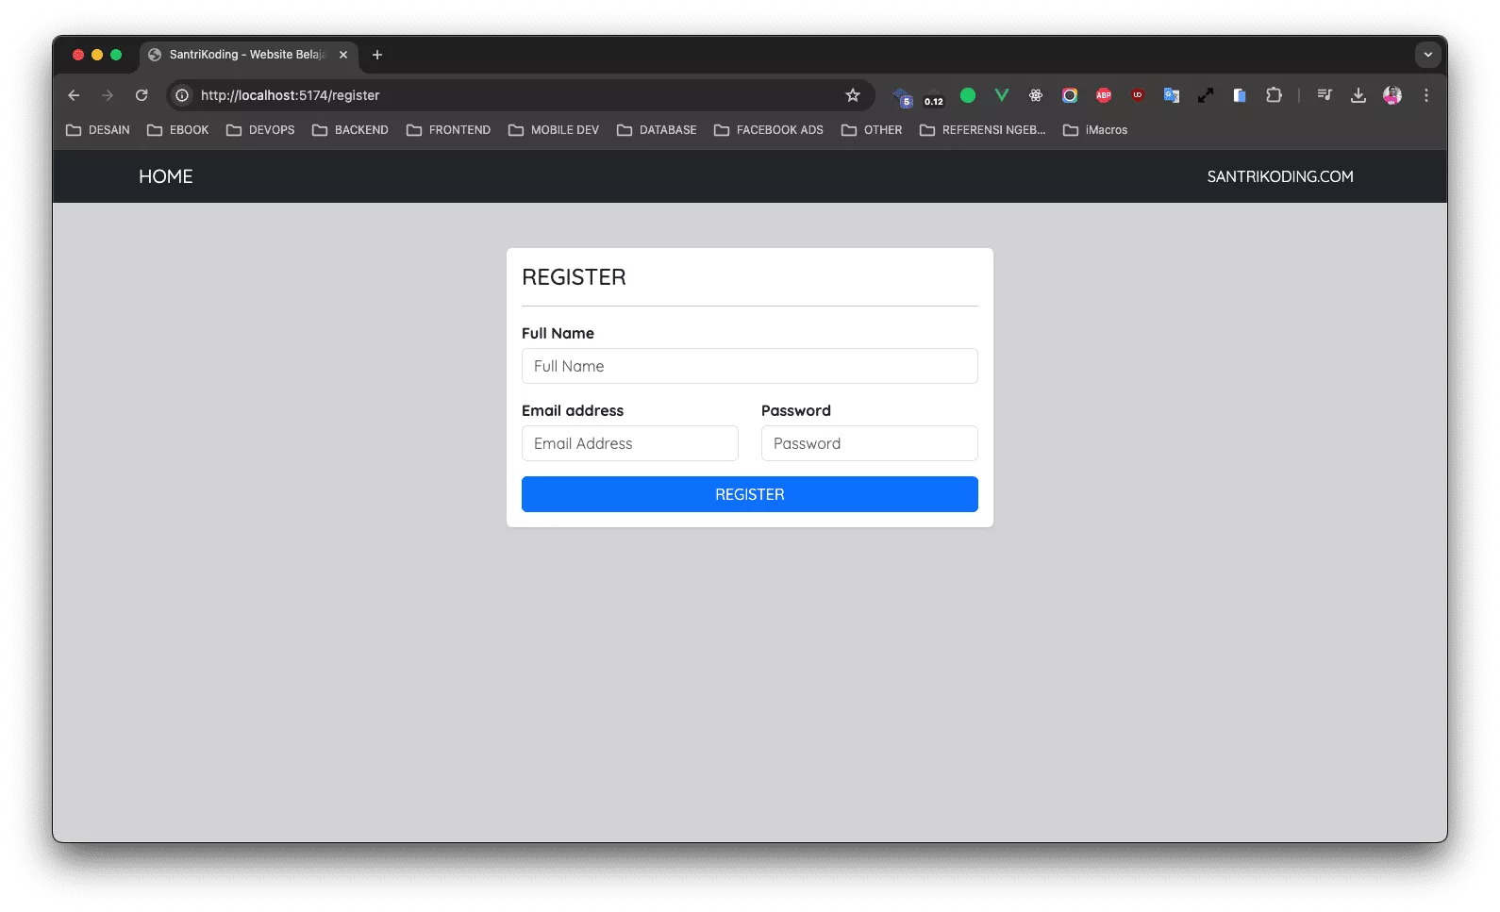The height and width of the screenshot is (912, 1500).
Task: Open the extension with badge number 5
Action: 903,96
